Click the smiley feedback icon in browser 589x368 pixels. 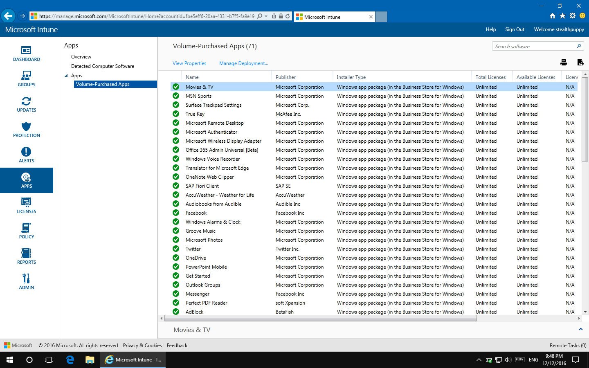click(x=582, y=16)
